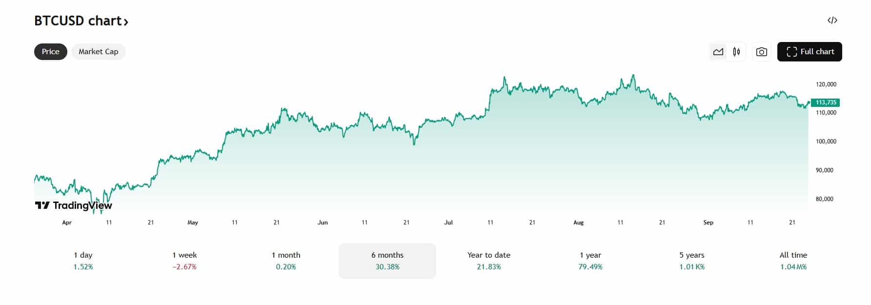The width and height of the screenshot is (871, 305).
Task: Click the 113,735 price label
Action: [826, 103]
